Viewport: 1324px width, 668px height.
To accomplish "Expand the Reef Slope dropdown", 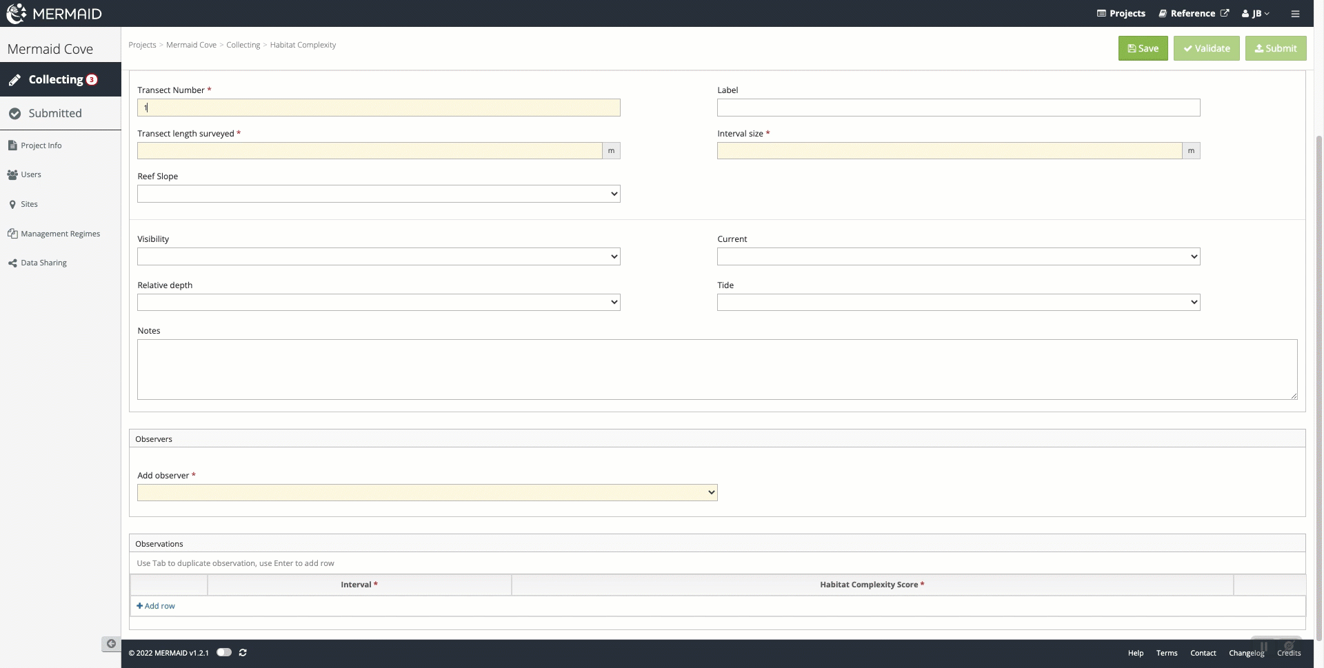I will [379, 194].
